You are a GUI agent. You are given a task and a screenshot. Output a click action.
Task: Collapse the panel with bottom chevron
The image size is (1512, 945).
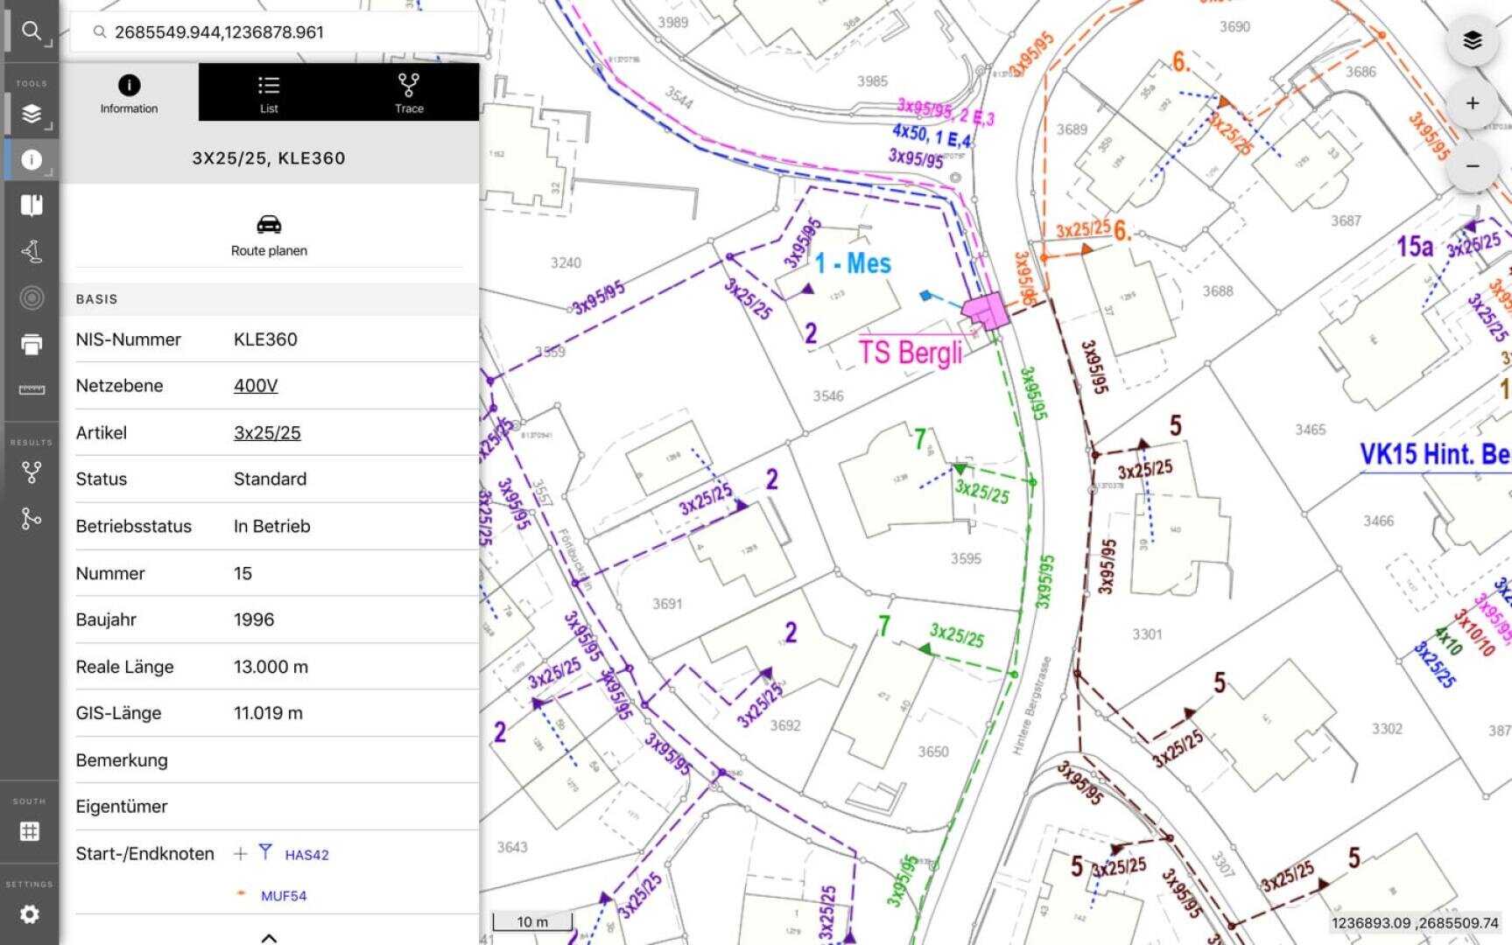[269, 937]
